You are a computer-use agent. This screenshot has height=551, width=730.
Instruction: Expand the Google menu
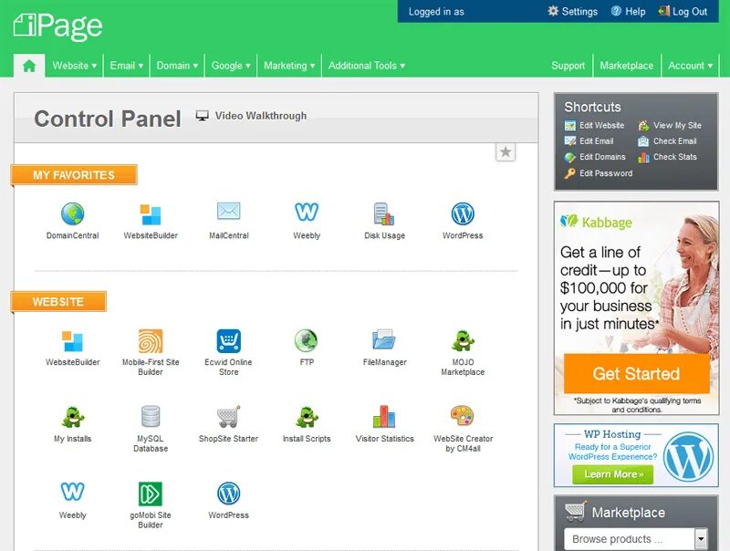pyautogui.click(x=231, y=66)
